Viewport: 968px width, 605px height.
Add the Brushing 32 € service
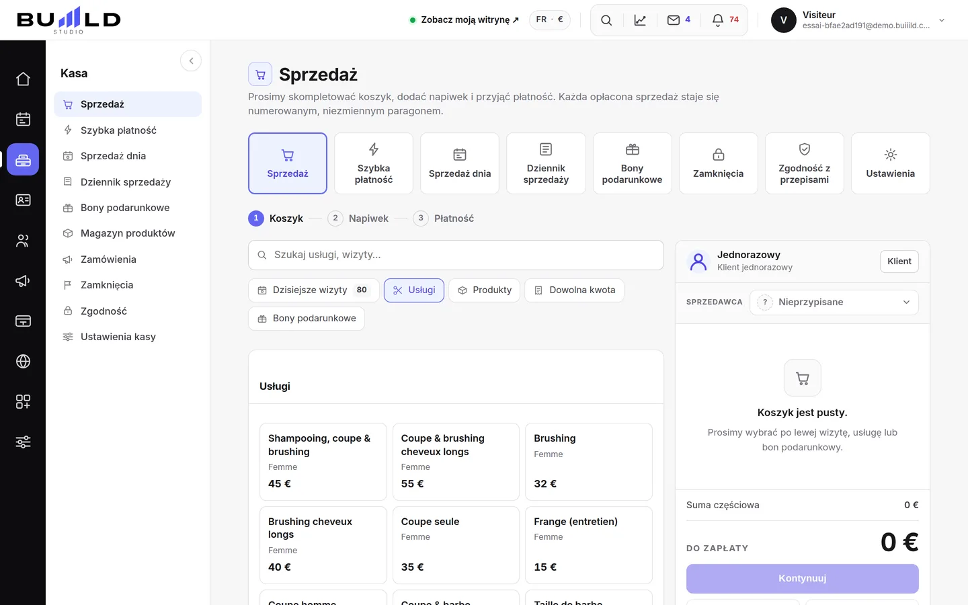(x=589, y=462)
